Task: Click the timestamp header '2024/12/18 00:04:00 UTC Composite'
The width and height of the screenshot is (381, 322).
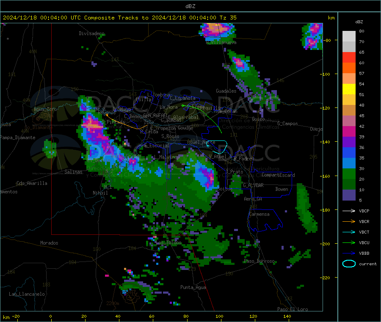Action: (58, 18)
